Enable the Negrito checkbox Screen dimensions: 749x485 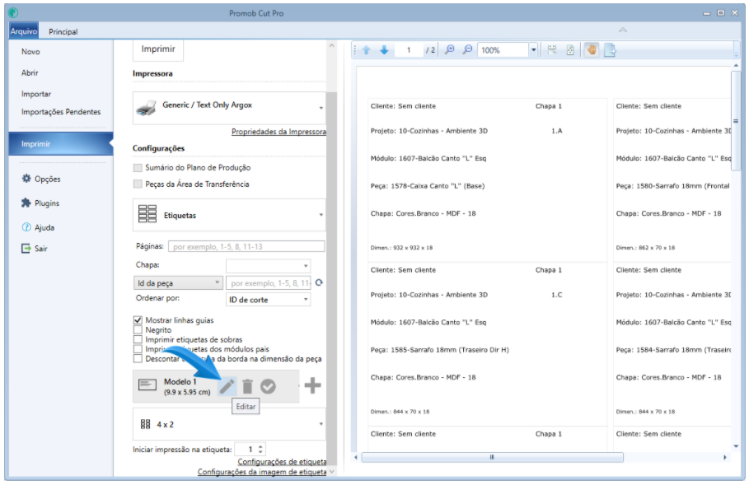pos(138,329)
